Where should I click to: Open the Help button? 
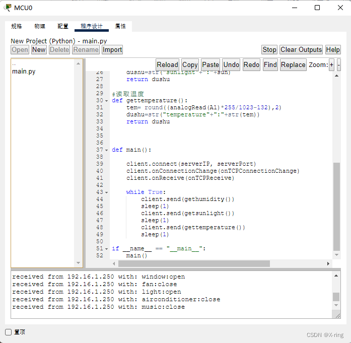333,49
